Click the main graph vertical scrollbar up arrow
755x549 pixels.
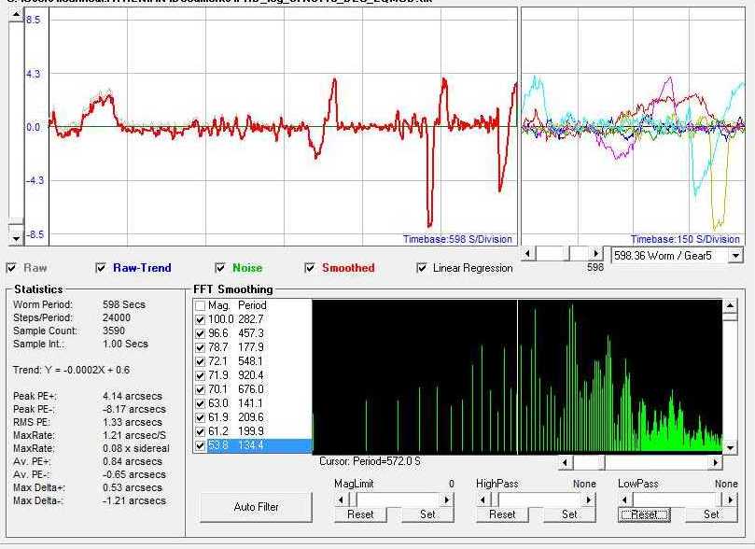17,15
